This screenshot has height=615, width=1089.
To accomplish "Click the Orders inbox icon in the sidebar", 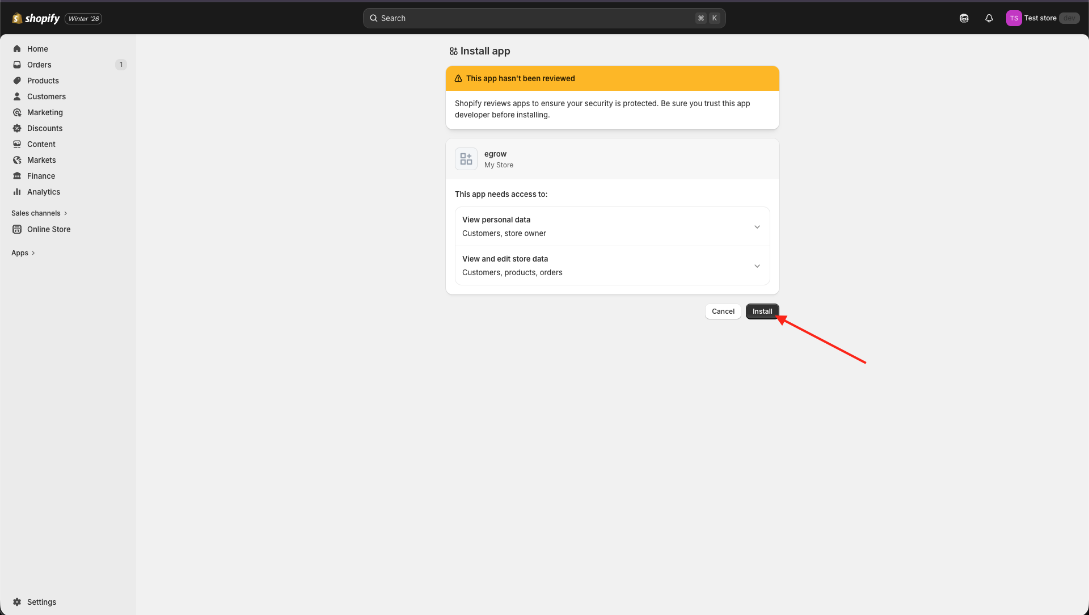I will click(17, 65).
